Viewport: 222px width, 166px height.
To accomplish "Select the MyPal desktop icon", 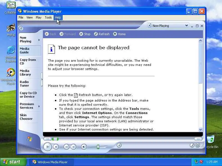I will (11, 30).
